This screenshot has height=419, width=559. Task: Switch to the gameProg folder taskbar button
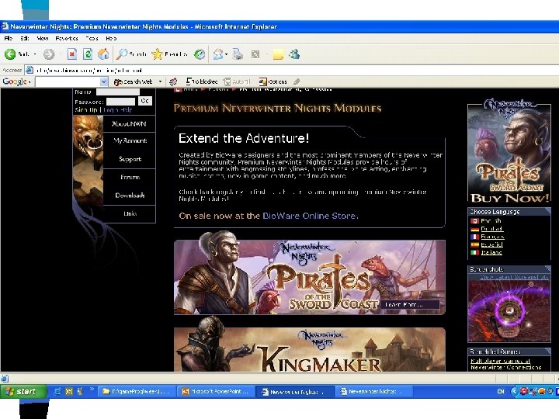point(137,392)
